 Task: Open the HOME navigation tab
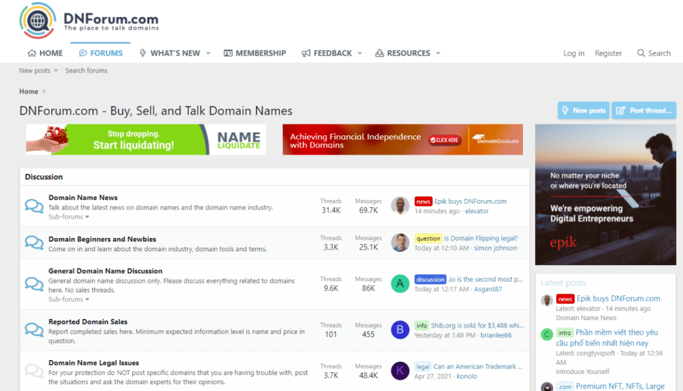(x=45, y=53)
